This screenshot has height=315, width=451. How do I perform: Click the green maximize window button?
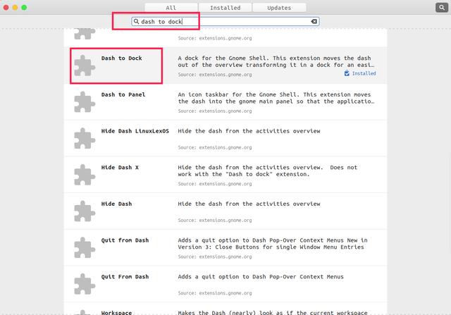point(24,8)
